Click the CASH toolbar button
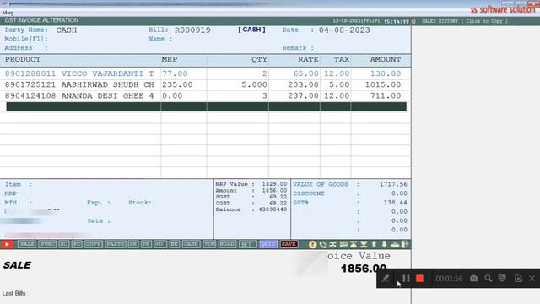This screenshot has height=304, width=540. [191, 244]
